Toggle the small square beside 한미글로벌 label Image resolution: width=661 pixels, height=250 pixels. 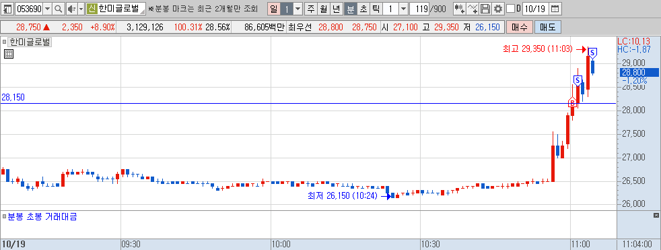pyautogui.click(x=4, y=42)
